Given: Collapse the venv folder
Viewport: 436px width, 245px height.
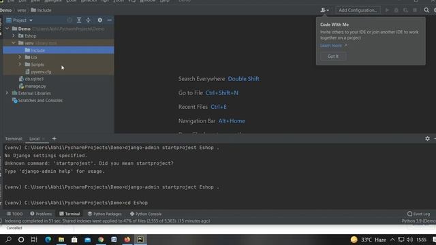Looking at the screenshot, I should point(14,43).
